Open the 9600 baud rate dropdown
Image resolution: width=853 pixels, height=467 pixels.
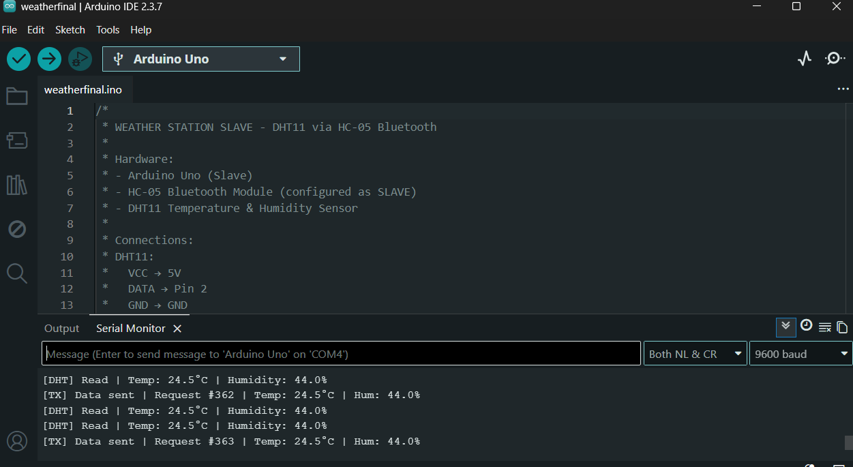pyautogui.click(x=800, y=354)
